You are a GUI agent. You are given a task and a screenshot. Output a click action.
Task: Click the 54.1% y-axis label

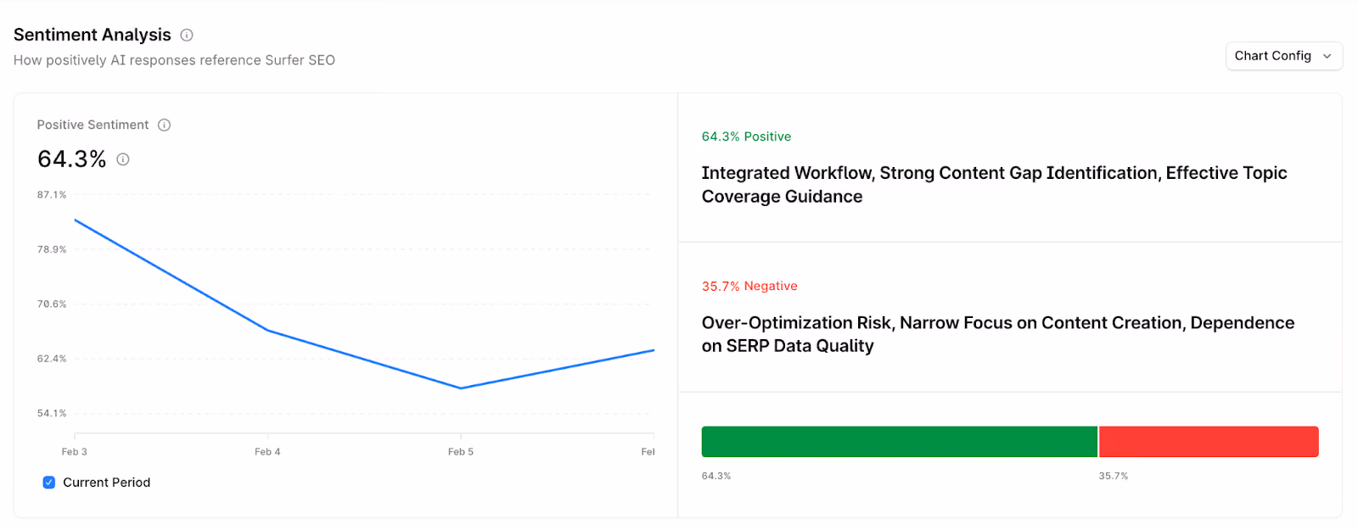point(52,414)
